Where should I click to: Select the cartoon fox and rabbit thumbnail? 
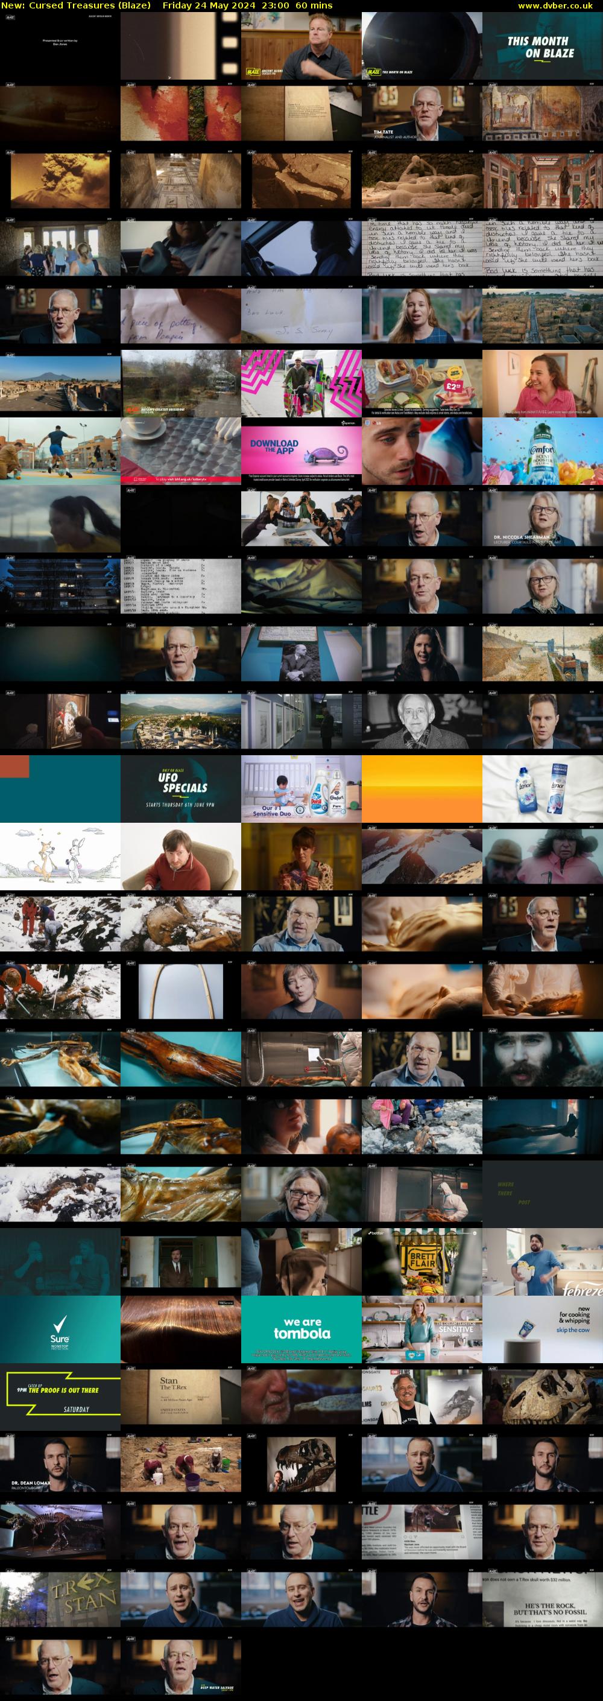click(60, 856)
